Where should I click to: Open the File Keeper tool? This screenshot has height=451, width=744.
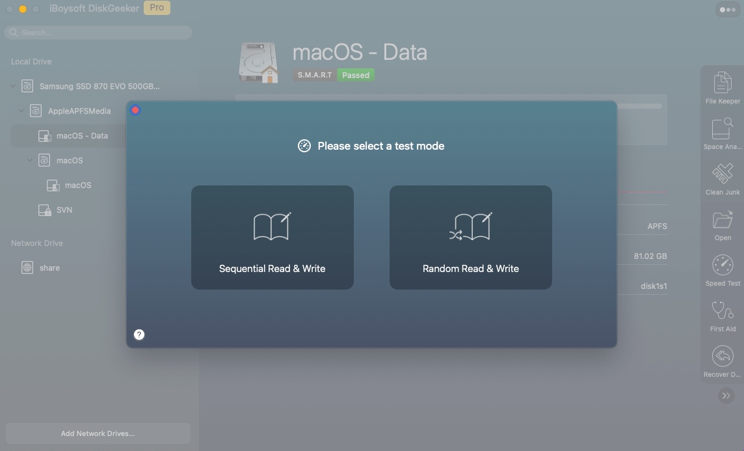point(723,87)
